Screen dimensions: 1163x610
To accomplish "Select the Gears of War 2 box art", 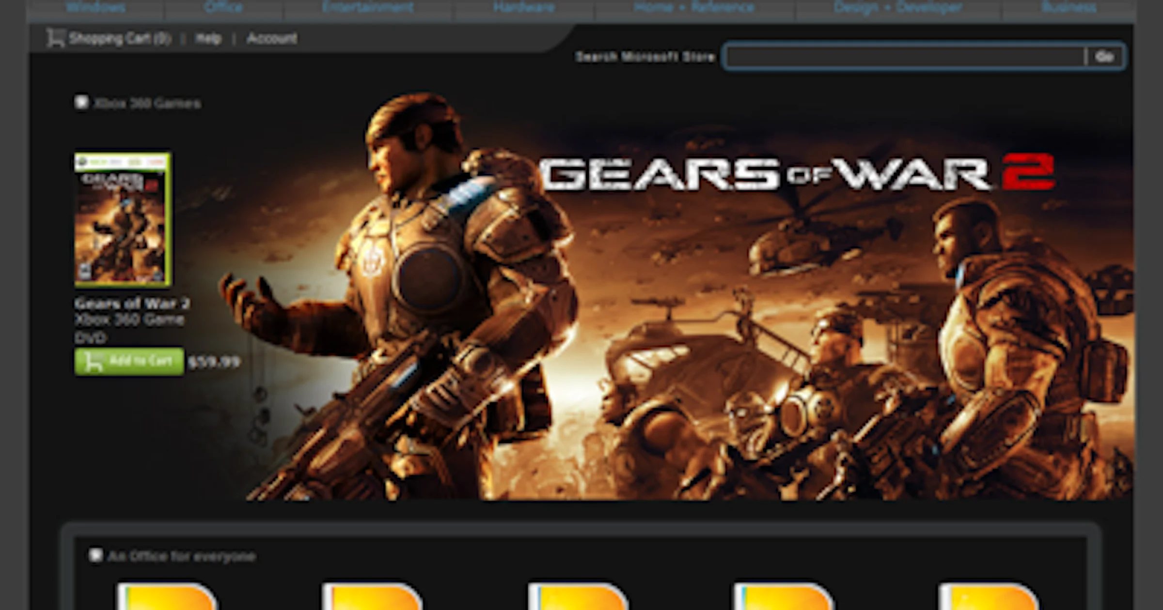I will pos(123,219).
